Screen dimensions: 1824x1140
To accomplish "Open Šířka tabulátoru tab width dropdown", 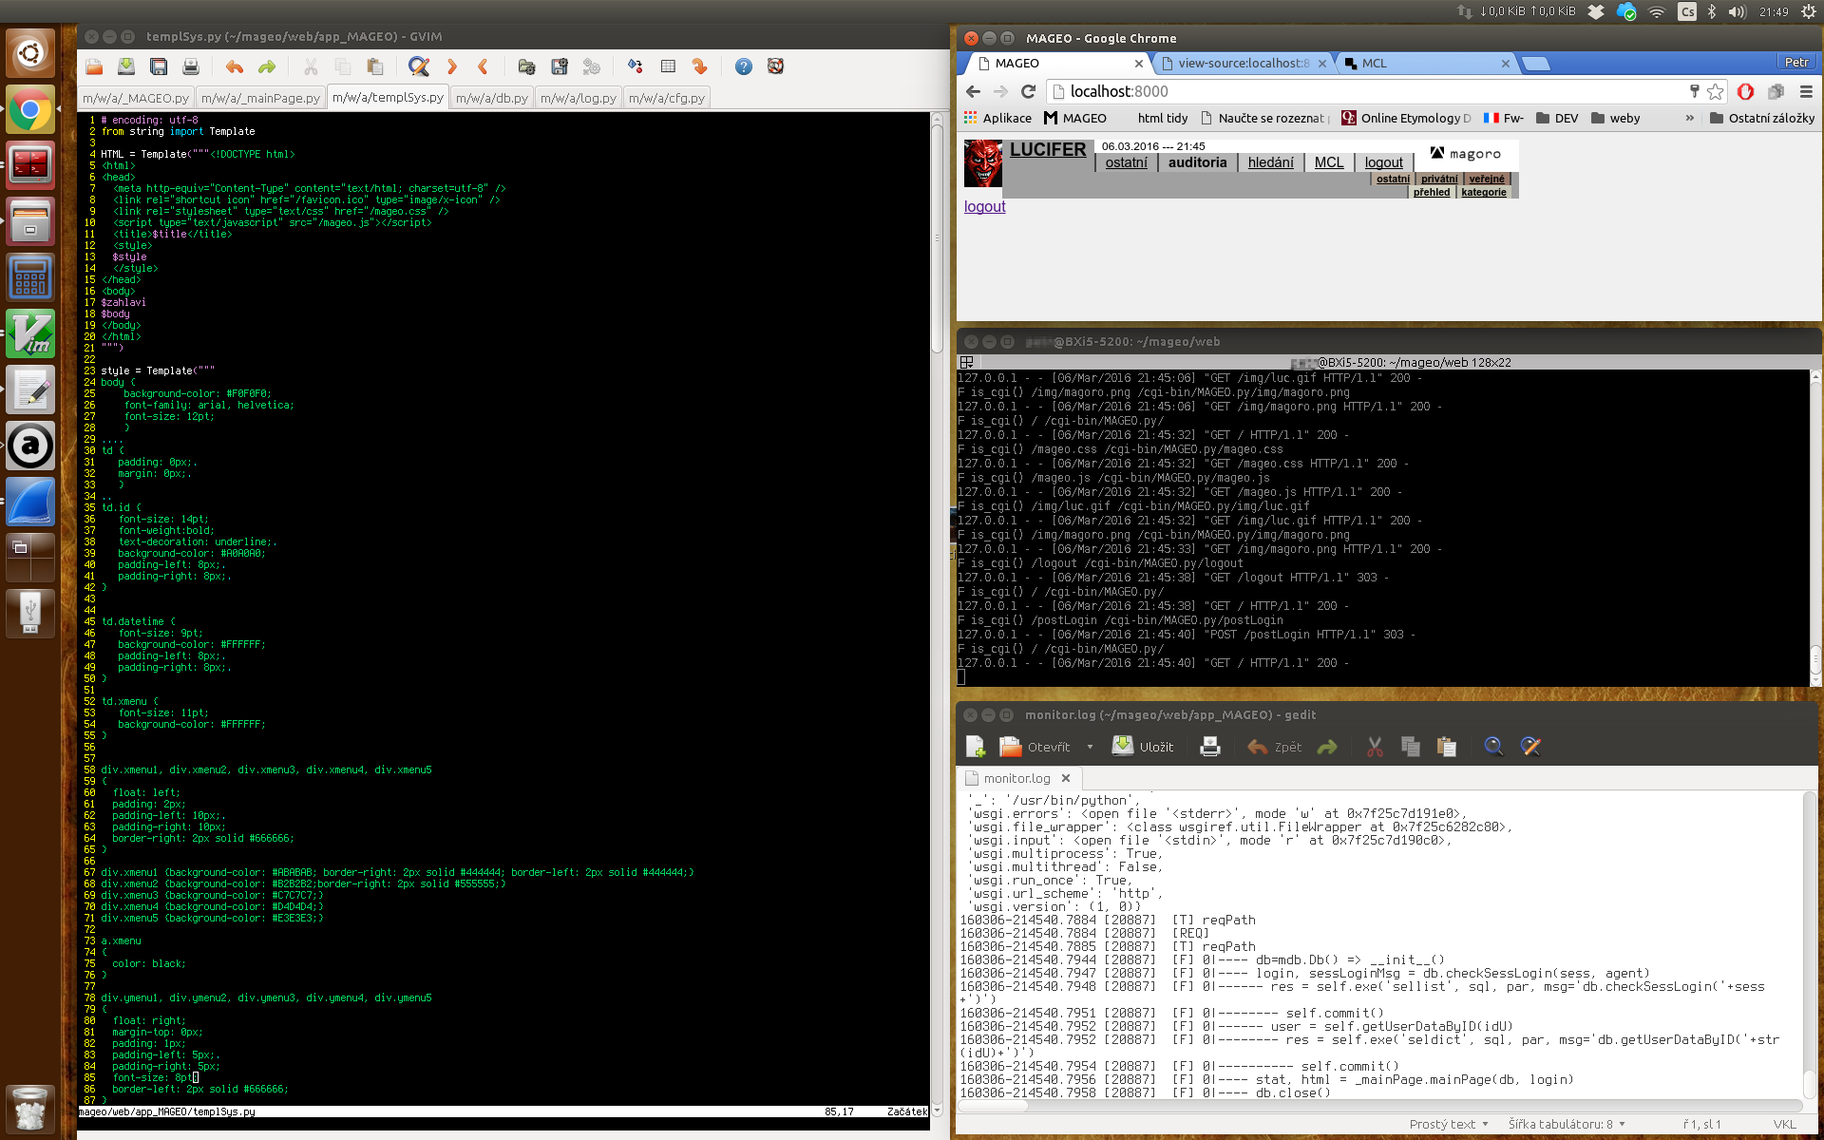I will tap(1567, 1124).
